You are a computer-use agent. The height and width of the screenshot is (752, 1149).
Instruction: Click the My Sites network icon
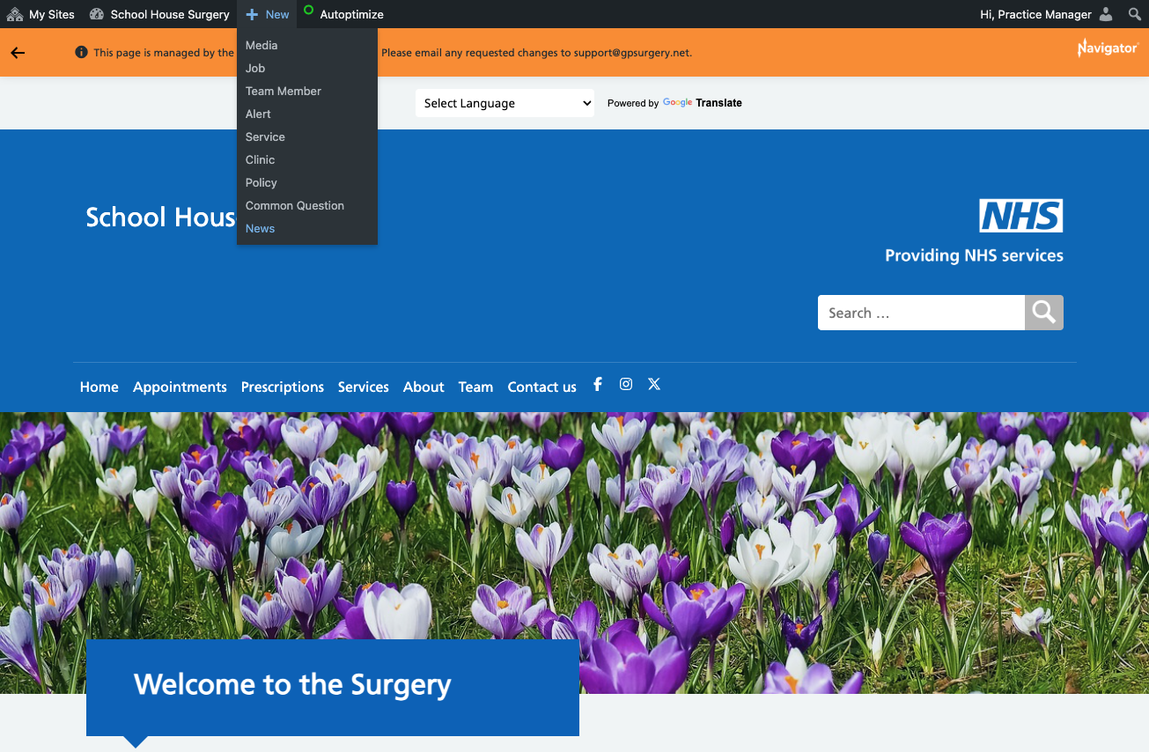tap(15, 14)
